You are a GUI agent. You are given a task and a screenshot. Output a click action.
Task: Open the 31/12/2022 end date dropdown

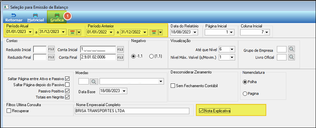[x=144, y=32]
